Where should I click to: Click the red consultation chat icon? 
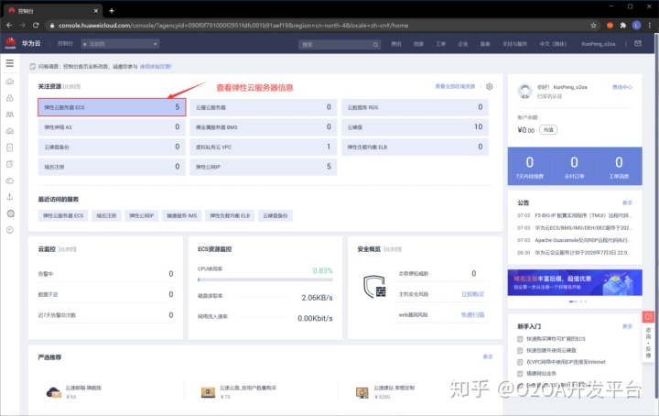[x=648, y=316]
